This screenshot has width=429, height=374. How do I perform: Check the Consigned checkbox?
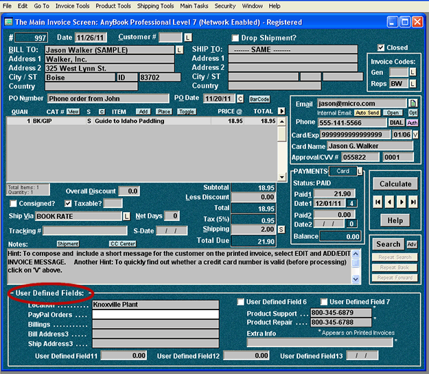coord(12,204)
